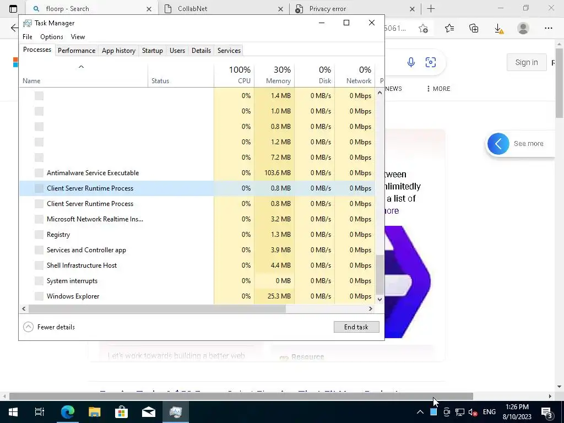Launch Microsoft Edge from the taskbar

67,411
